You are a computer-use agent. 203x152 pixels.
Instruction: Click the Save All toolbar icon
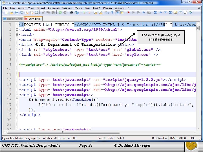point(21,13)
